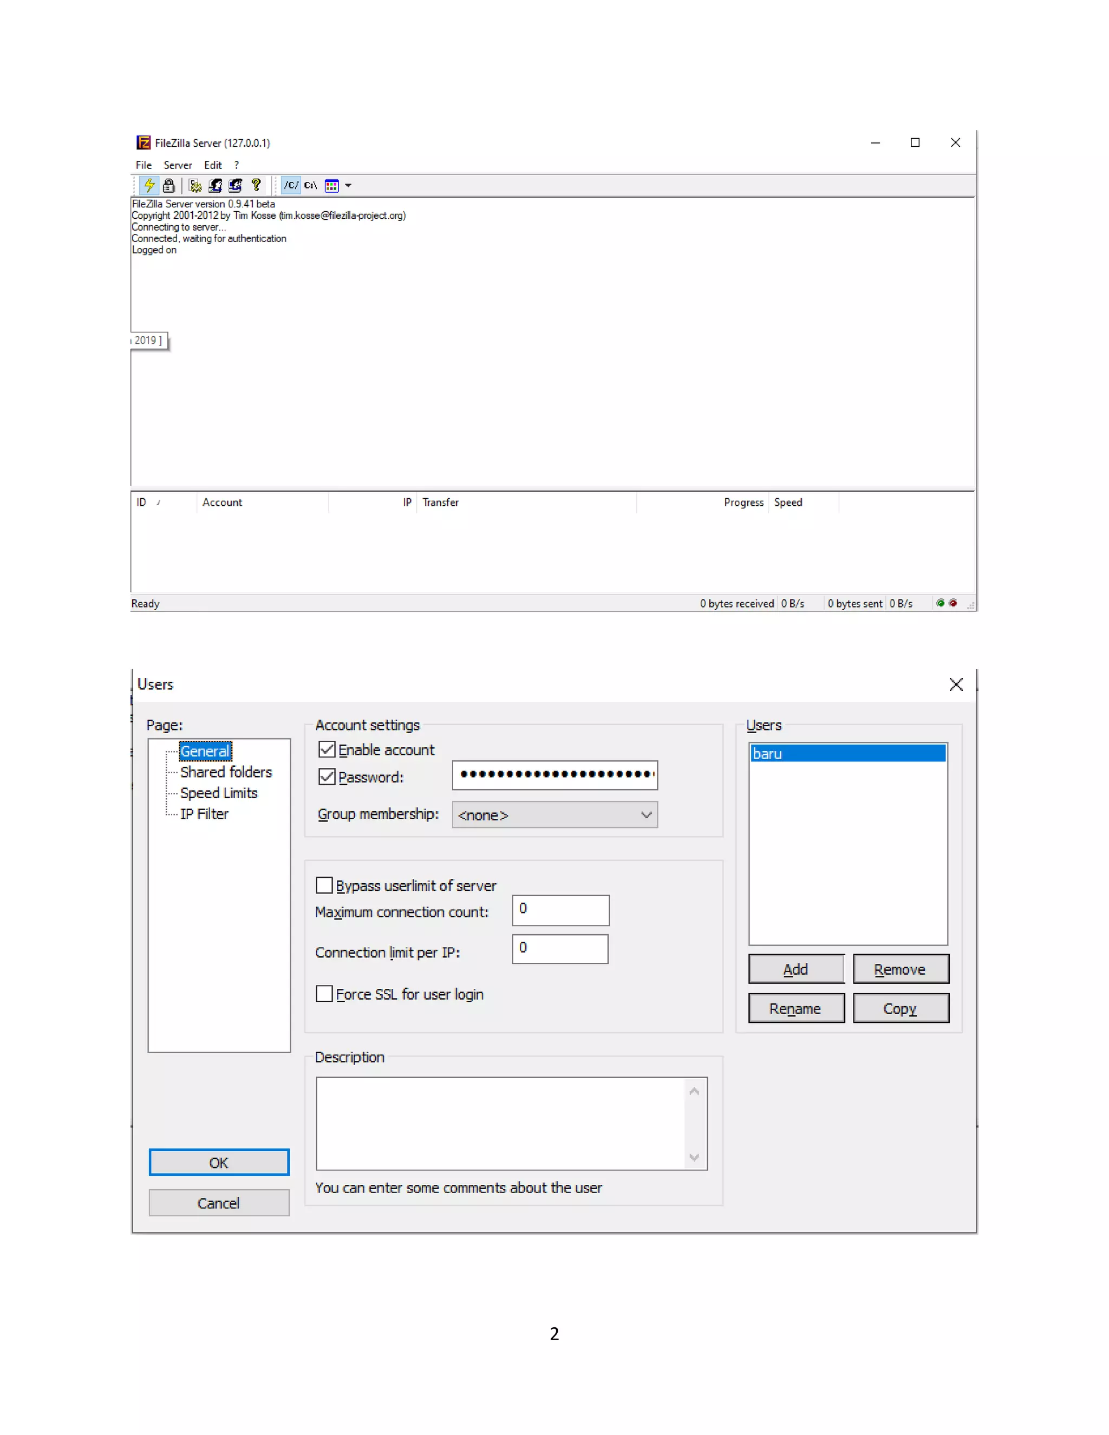The height and width of the screenshot is (1435, 1109).
Task: Click the padlock lock-server icon
Action: coord(169,185)
